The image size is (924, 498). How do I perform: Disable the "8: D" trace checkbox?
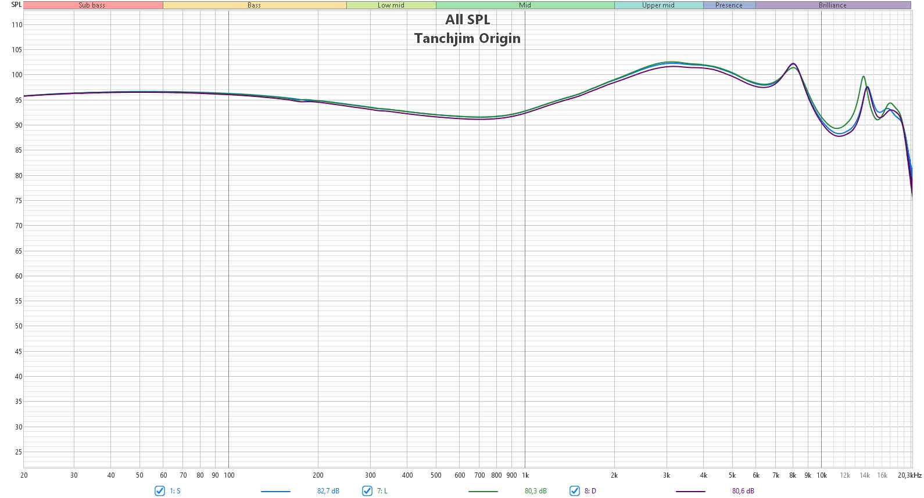point(575,491)
